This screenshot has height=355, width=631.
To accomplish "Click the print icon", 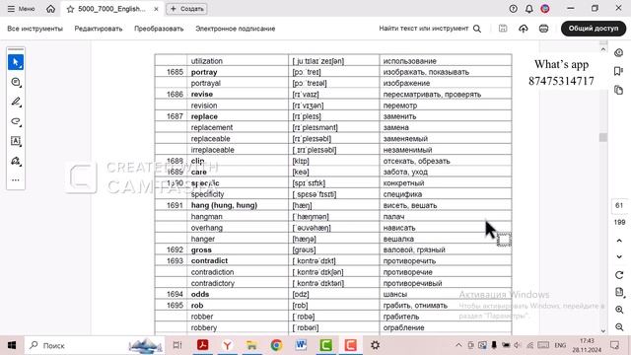I will (x=543, y=29).
